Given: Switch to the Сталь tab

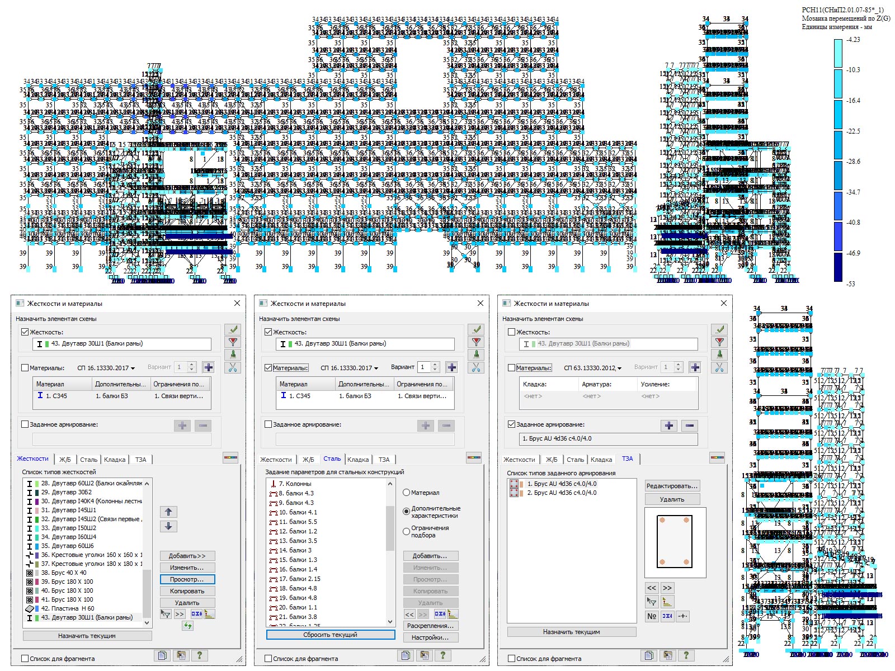Looking at the screenshot, I should click(88, 459).
